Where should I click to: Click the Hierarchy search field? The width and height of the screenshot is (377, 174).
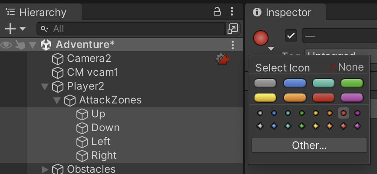pos(130,29)
